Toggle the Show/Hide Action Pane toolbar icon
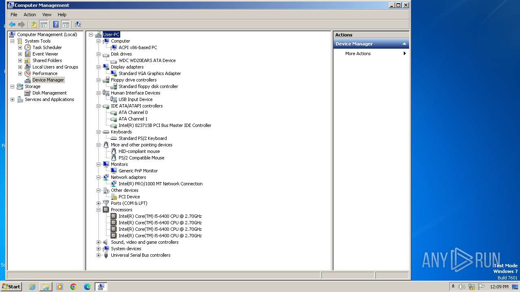This screenshot has width=520, height=292. [x=65, y=24]
